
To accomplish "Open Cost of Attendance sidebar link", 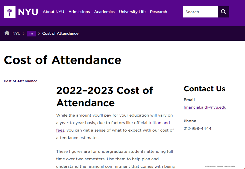I will point(20,81).
